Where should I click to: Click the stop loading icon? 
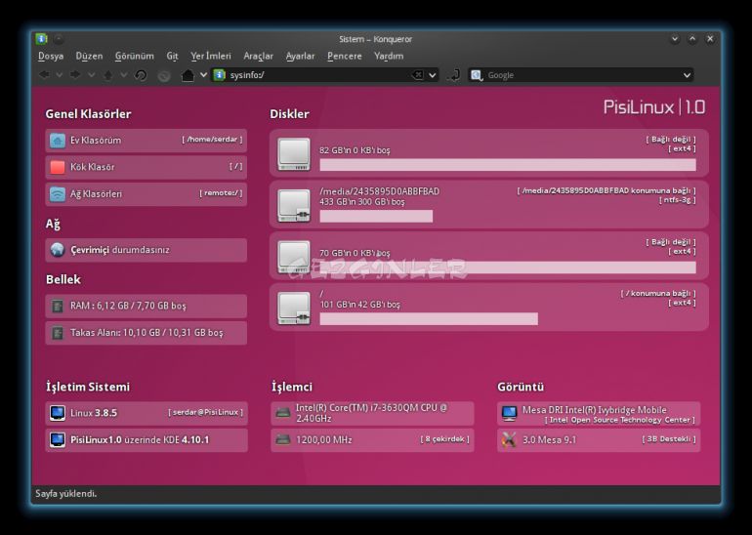[164, 75]
